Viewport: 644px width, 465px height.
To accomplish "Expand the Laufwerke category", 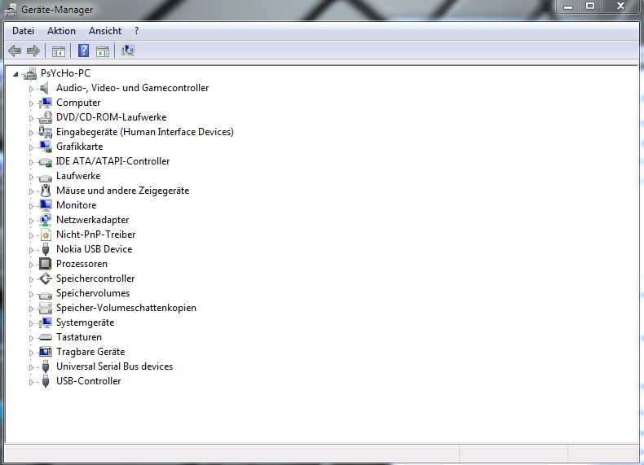I will click(x=31, y=177).
